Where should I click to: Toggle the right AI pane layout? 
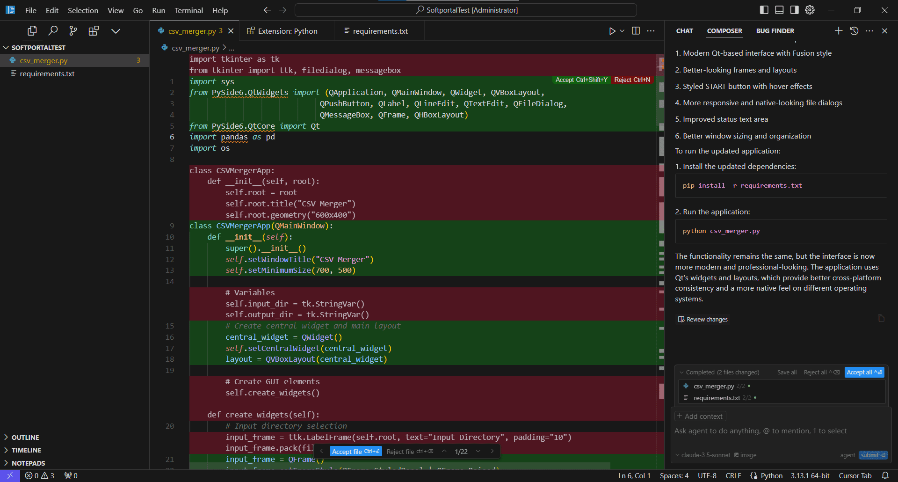tap(794, 10)
